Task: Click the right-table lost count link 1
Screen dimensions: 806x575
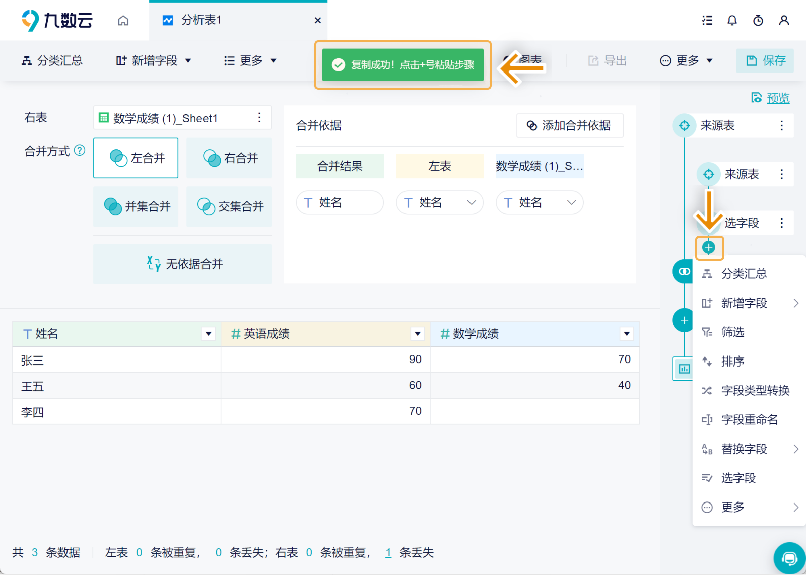Action: click(388, 553)
